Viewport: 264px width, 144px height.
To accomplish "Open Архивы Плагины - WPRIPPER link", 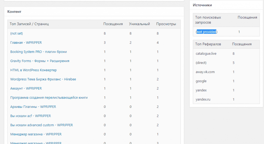I will click(x=33, y=107).
